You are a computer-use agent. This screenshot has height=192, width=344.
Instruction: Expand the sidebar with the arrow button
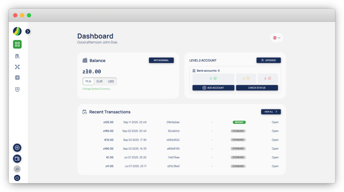[x=28, y=31]
